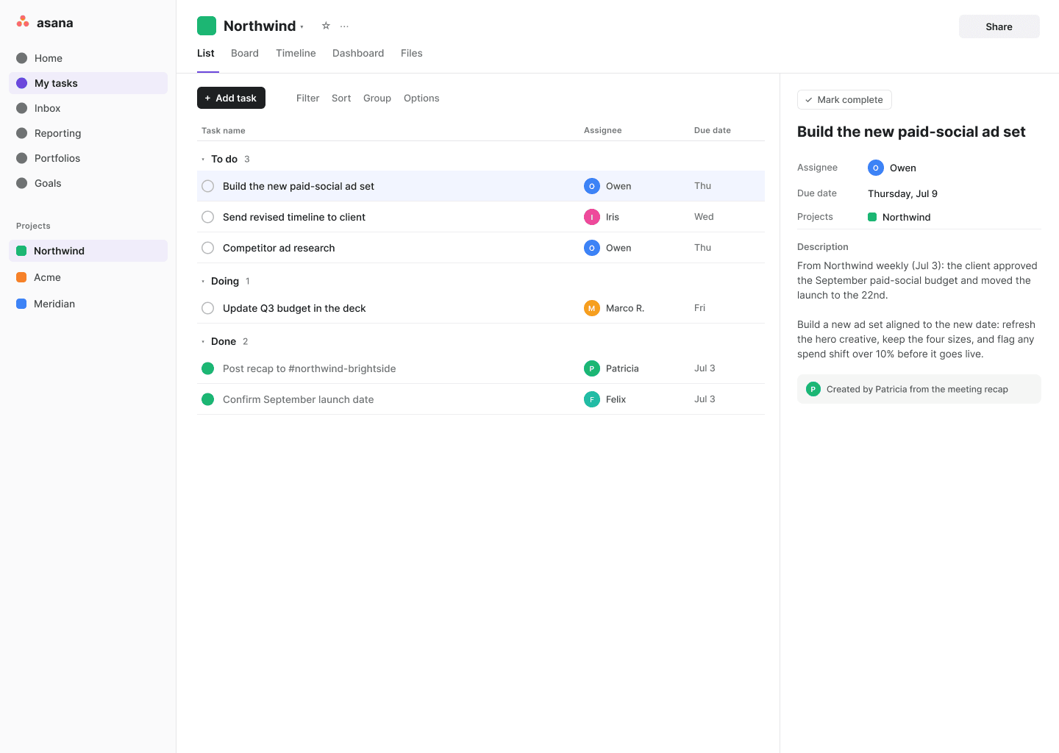The height and width of the screenshot is (753, 1059).
Task: Click Owen's avatar on the paid-social row
Action: click(592, 186)
